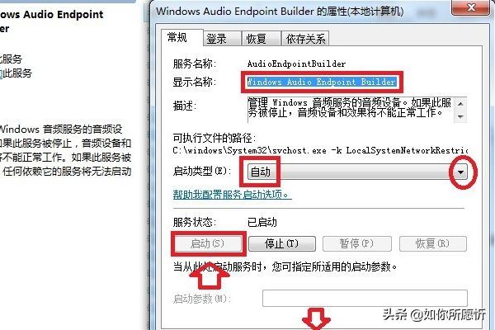Close the properties dialog with X
This screenshot has width=495, height=330.
point(471,7)
